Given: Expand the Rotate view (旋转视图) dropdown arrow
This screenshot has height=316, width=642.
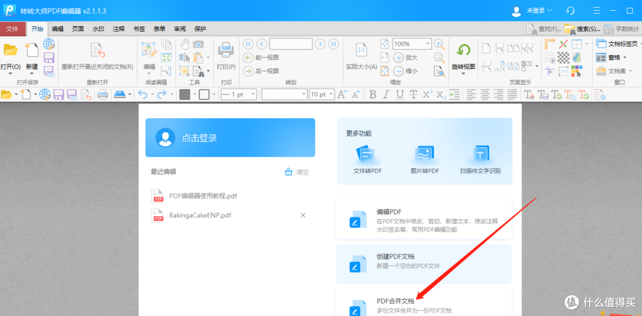Looking at the screenshot, I should [x=464, y=74].
